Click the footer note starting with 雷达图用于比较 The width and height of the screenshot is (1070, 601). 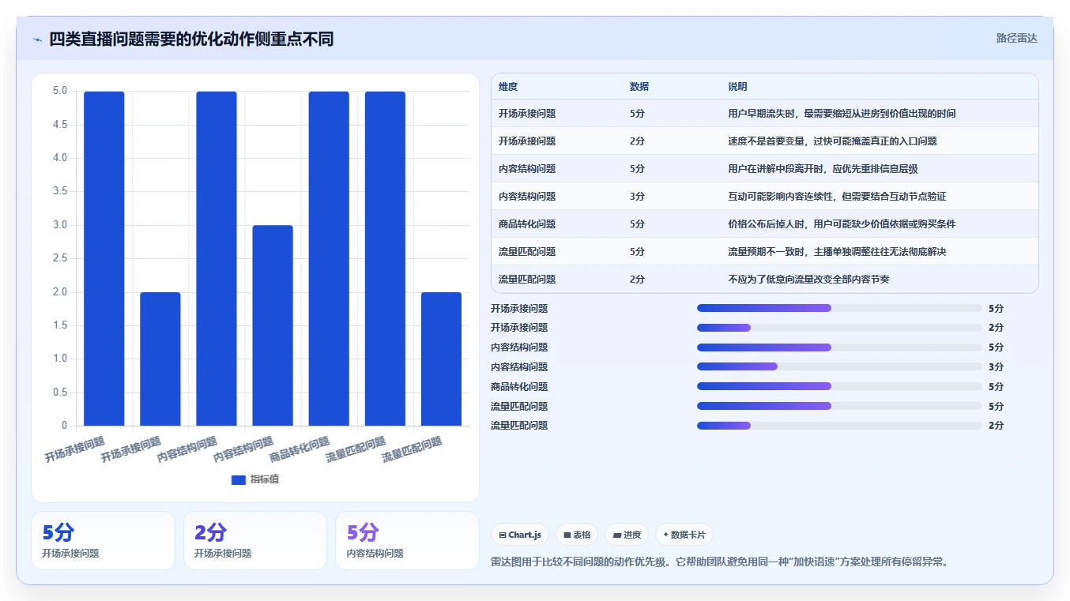[x=719, y=562]
